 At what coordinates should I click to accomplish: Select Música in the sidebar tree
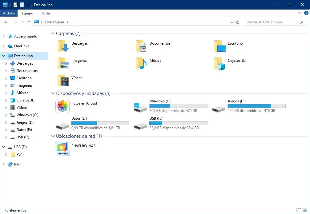click(x=22, y=93)
